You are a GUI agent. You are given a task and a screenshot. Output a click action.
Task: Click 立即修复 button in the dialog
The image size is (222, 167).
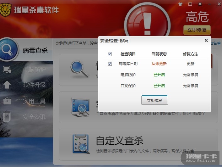154,100
